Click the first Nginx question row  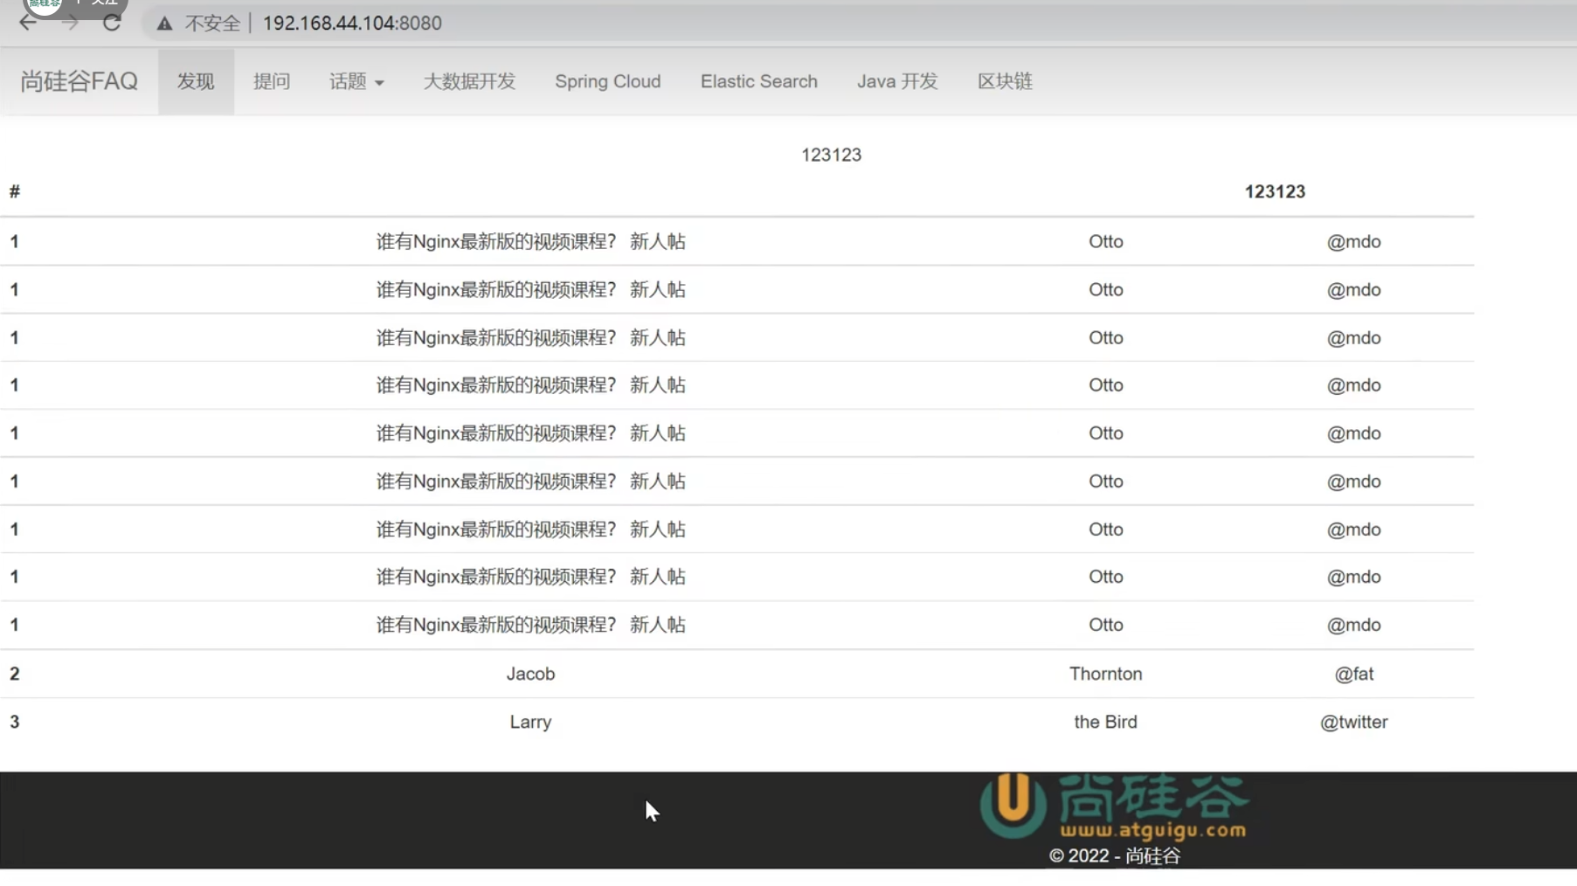(x=530, y=242)
